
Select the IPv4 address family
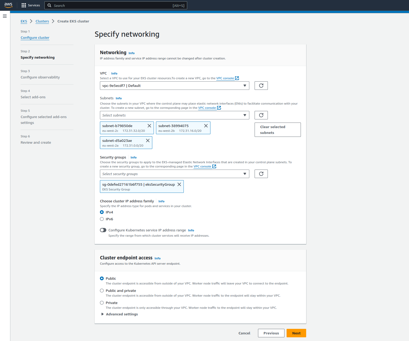point(102,212)
